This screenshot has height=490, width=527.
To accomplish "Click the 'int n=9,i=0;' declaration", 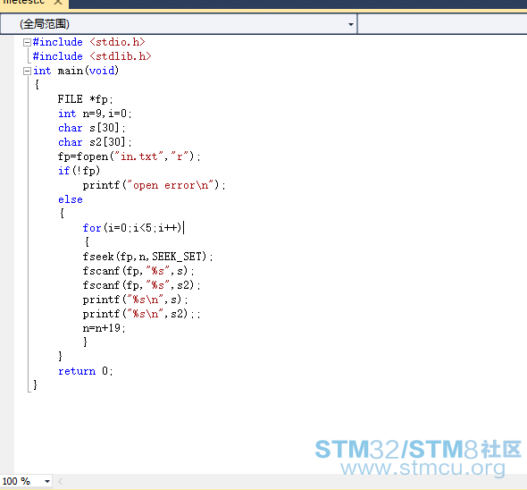I will pos(95,114).
